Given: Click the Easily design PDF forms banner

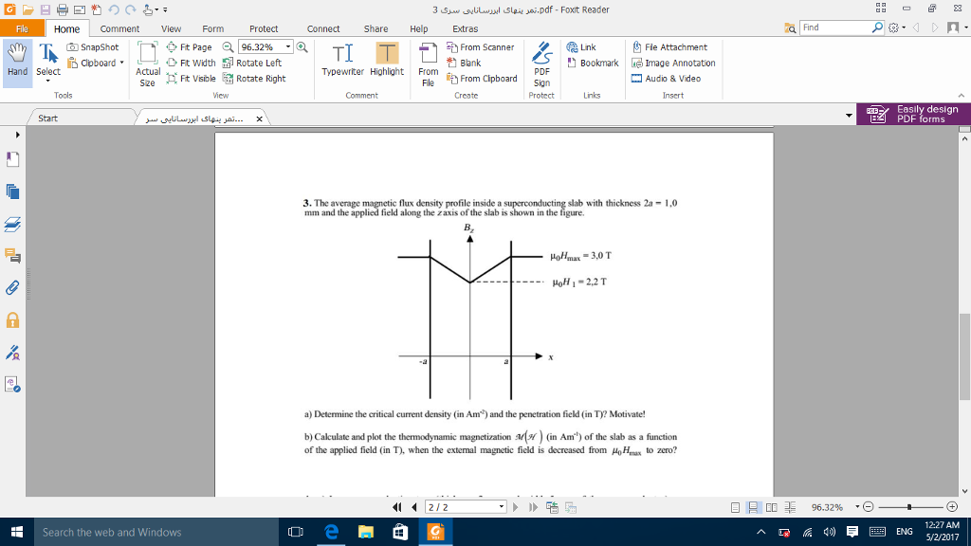Looking at the screenshot, I should tap(913, 114).
